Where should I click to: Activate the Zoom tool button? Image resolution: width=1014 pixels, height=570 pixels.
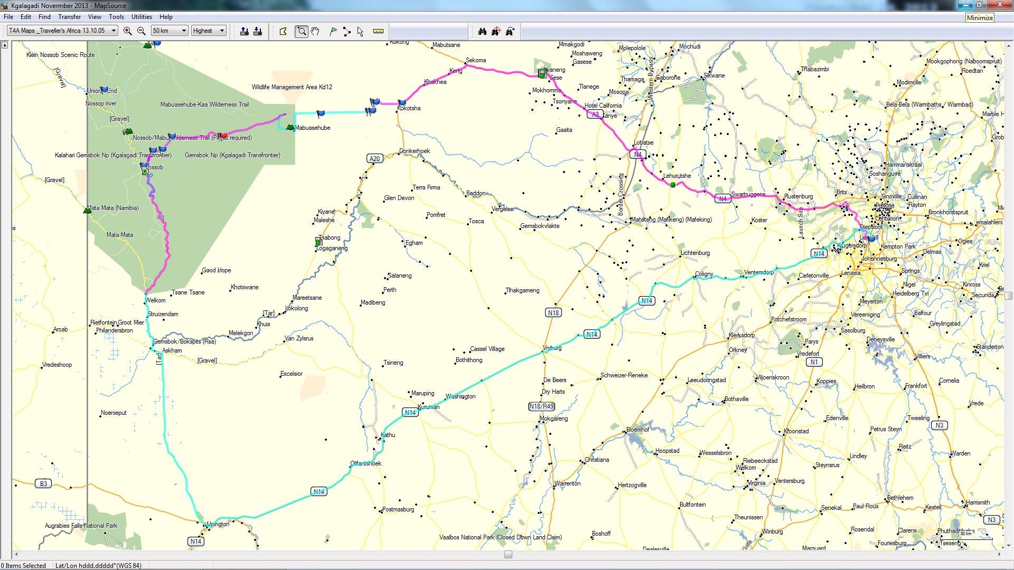tap(302, 31)
